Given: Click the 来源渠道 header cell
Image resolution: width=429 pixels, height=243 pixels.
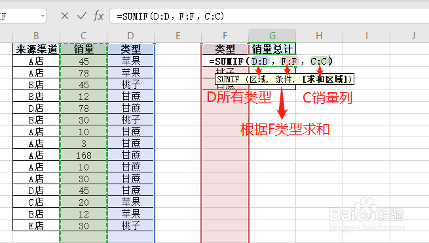Looking at the screenshot, I should click(x=36, y=49).
